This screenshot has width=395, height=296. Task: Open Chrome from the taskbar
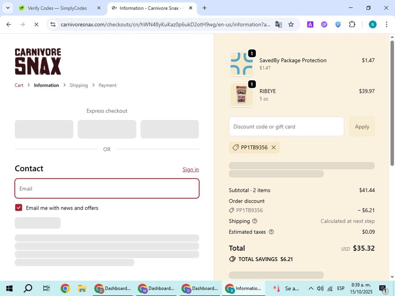[65, 288]
